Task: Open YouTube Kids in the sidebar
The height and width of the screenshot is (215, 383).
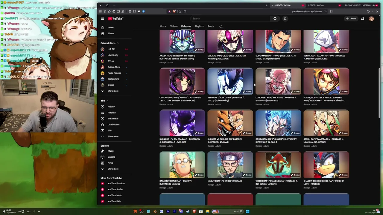Action: point(114,201)
